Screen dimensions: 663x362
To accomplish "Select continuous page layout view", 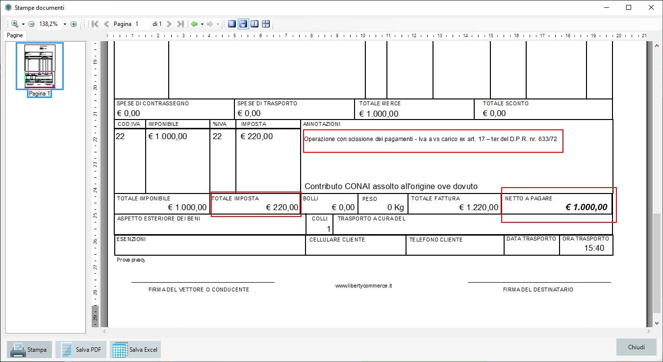I will pyautogui.click(x=243, y=24).
